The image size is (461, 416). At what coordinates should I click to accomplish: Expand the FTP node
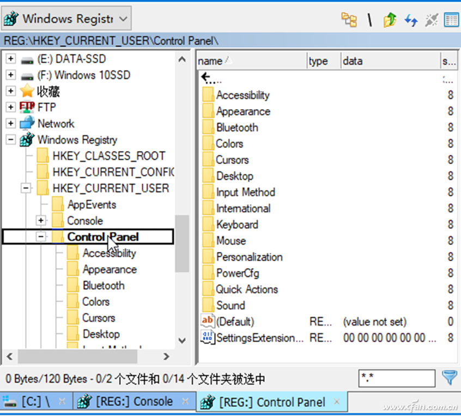10,107
